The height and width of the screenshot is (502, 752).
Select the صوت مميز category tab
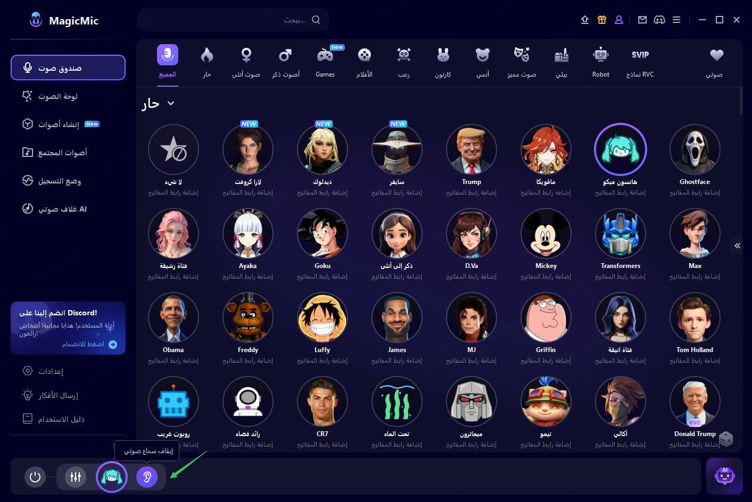pyautogui.click(x=522, y=62)
